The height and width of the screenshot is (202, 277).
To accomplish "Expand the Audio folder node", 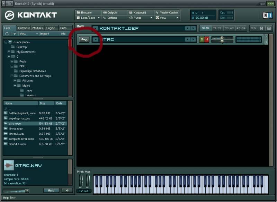I will point(12,61).
